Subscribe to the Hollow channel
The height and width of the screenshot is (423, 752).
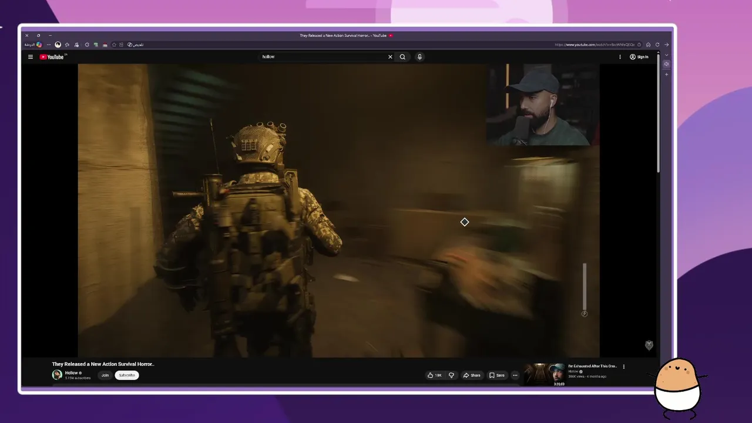[127, 375]
